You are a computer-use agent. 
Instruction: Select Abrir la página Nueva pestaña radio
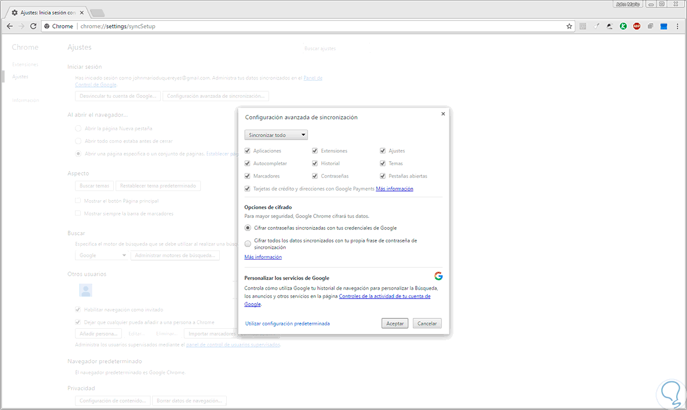(78, 129)
